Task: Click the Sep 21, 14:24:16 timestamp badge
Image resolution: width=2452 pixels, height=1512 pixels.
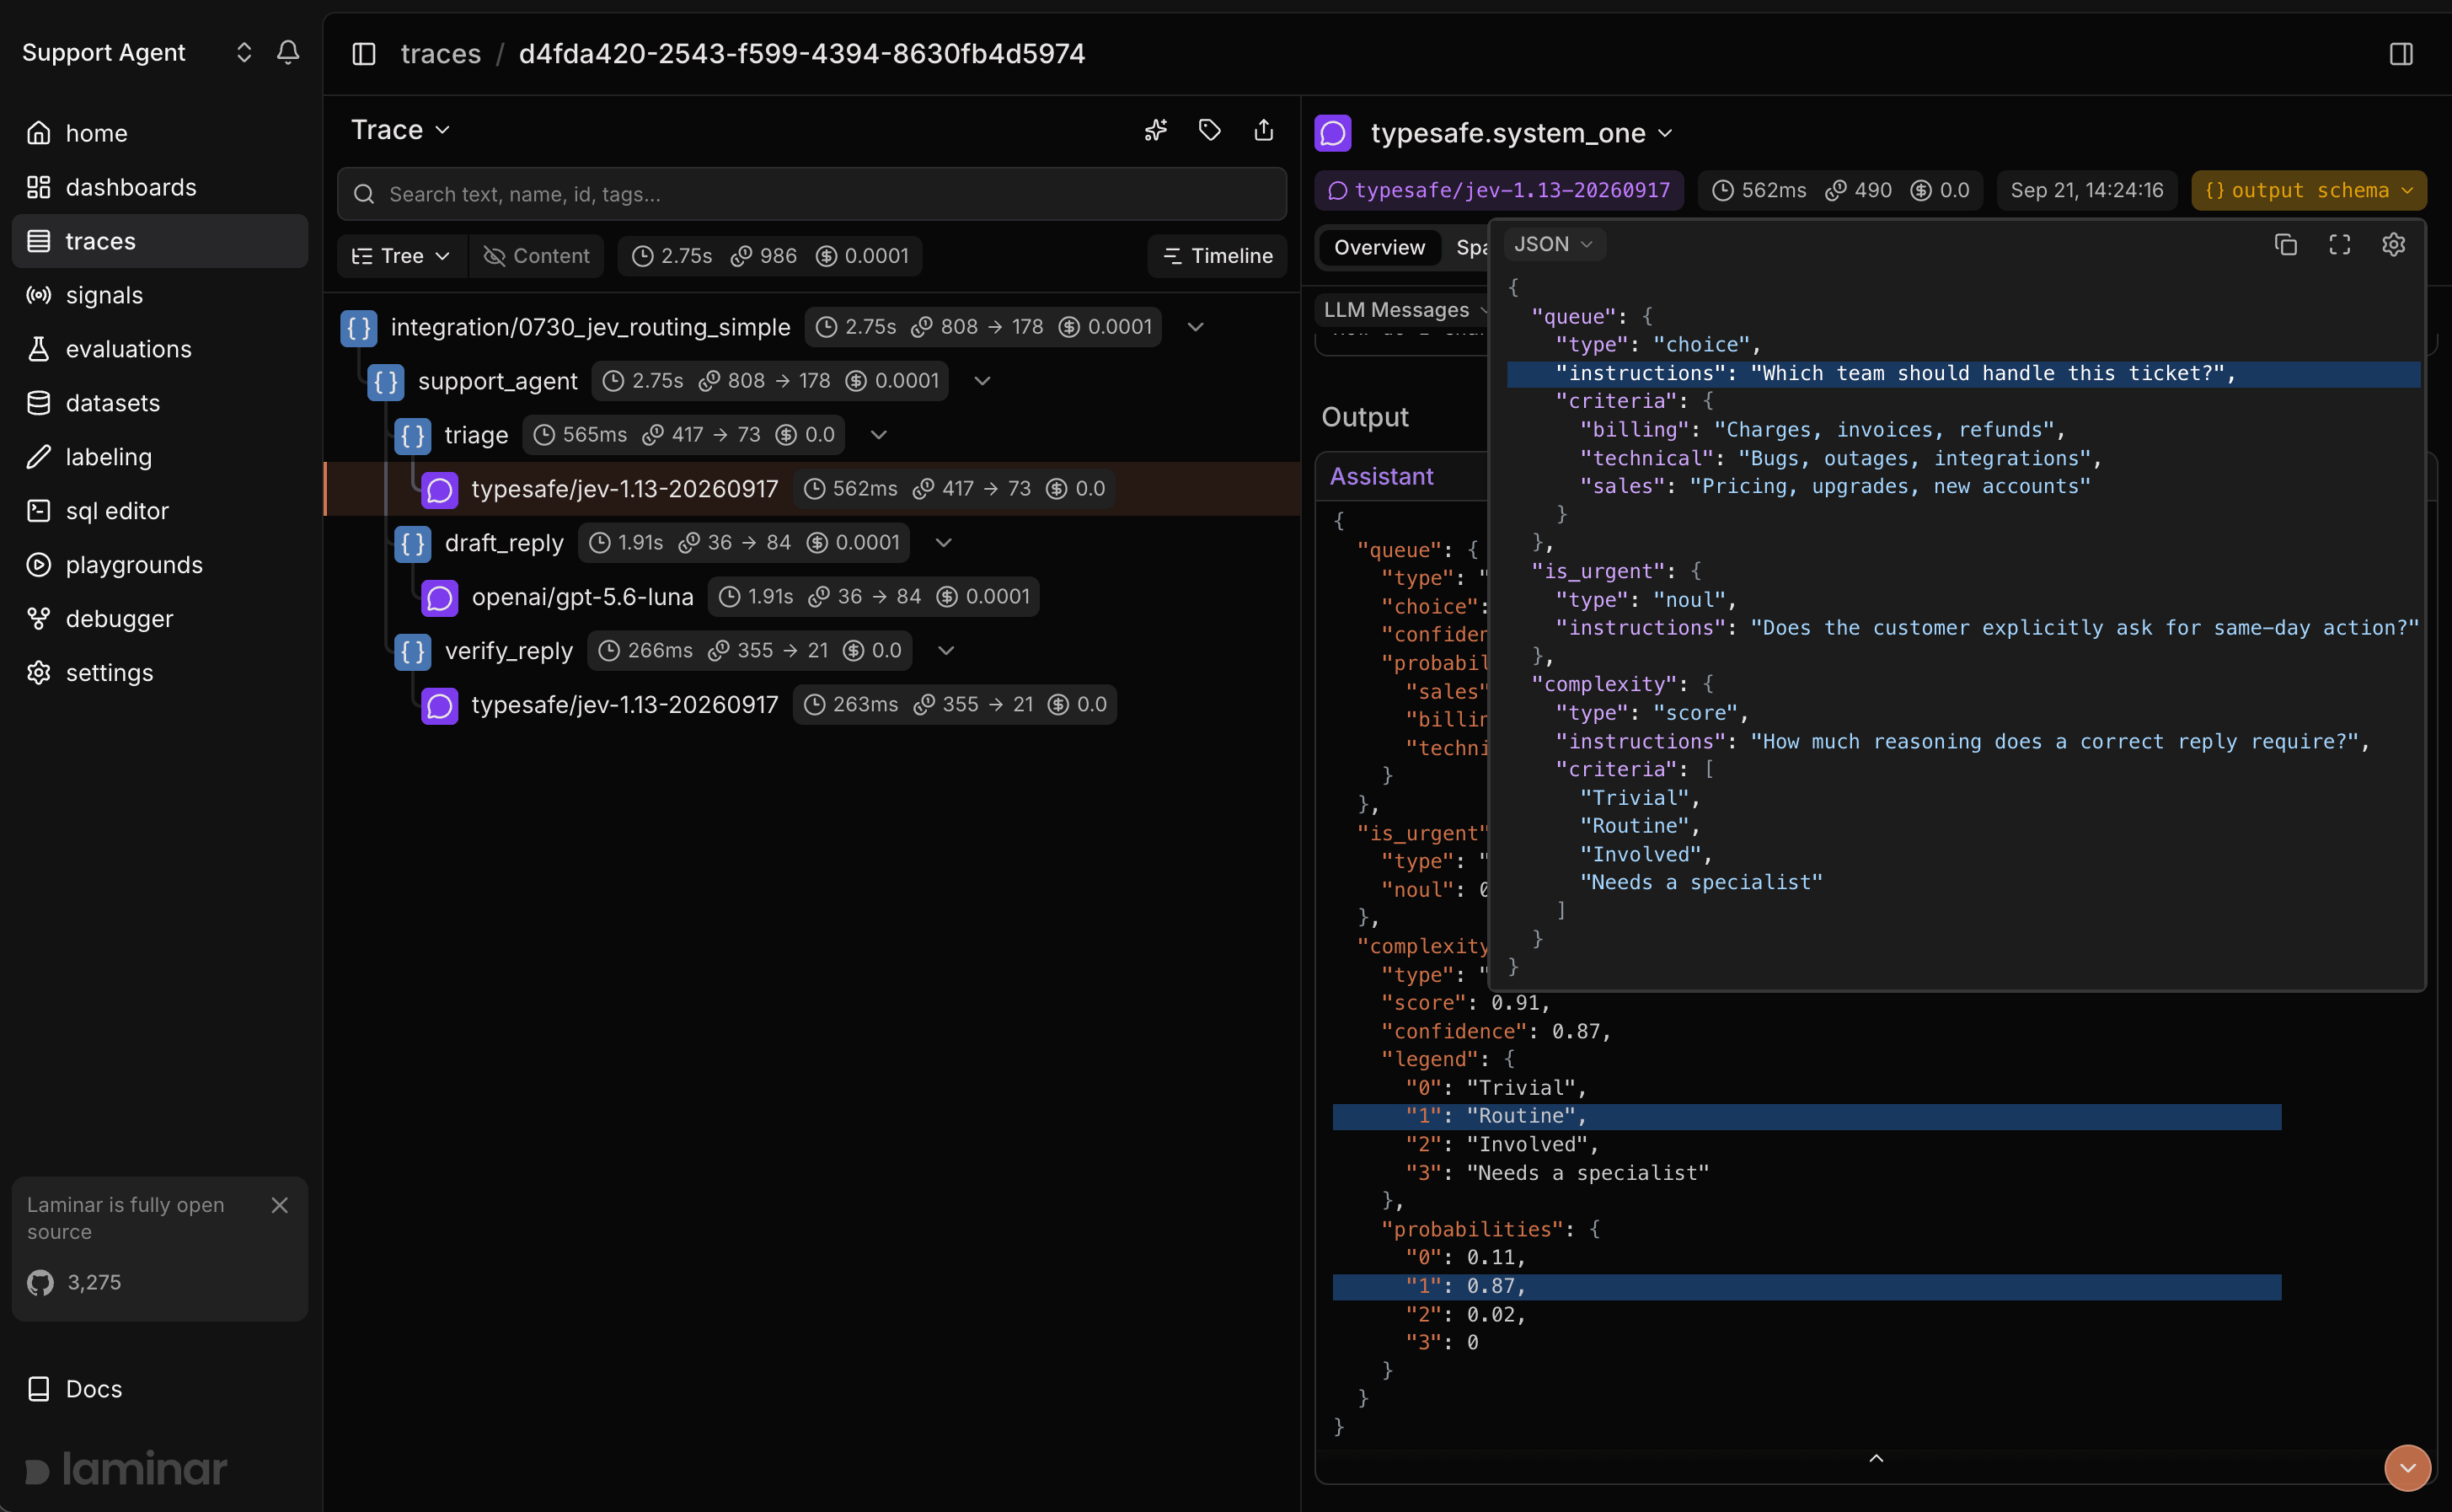Action: [2086, 190]
